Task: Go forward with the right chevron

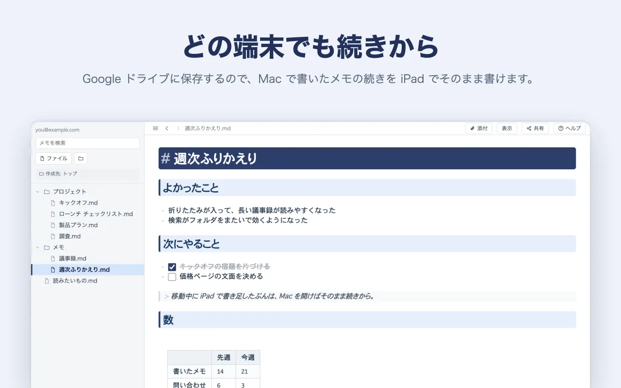Action: point(178,129)
